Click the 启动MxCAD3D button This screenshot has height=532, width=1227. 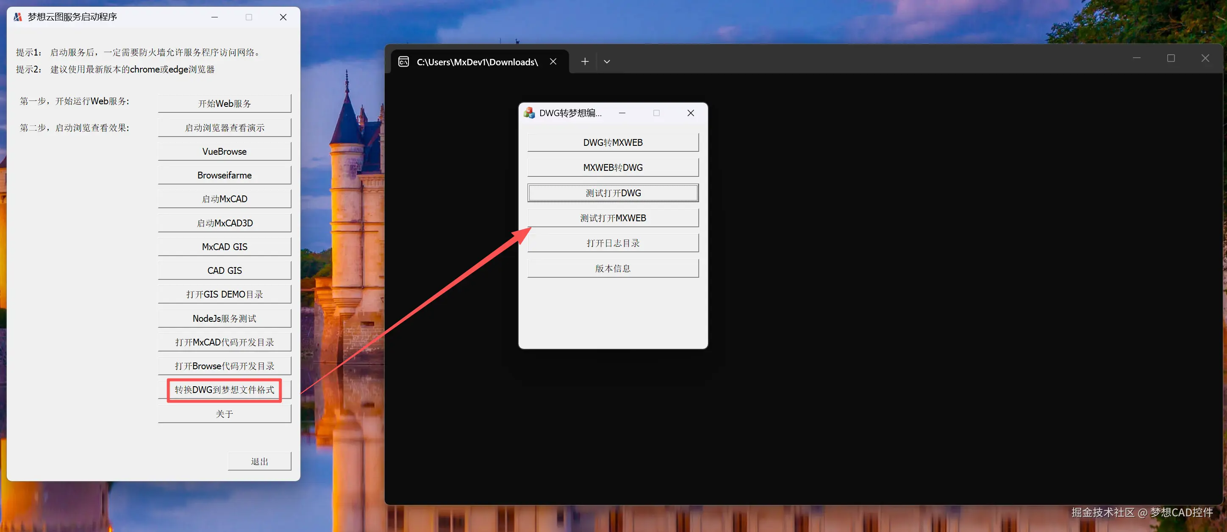(225, 223)
